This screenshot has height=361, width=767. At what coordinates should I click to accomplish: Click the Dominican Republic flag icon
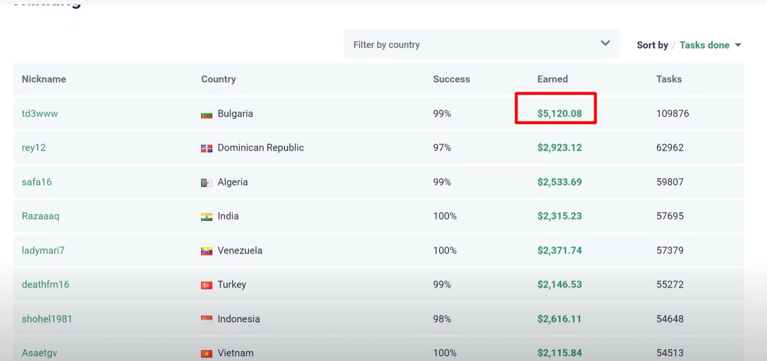pyautogui.click(x=207, y=148)
